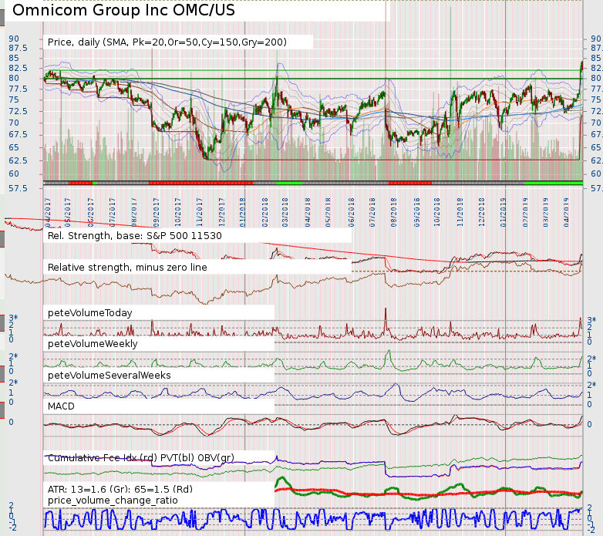
Task: Click the 'peteVolumeToday' indicator label
Action: (x=90, y=313)
